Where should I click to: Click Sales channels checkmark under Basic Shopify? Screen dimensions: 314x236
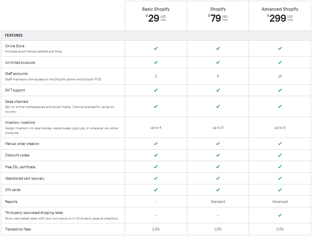click(156, 106)
